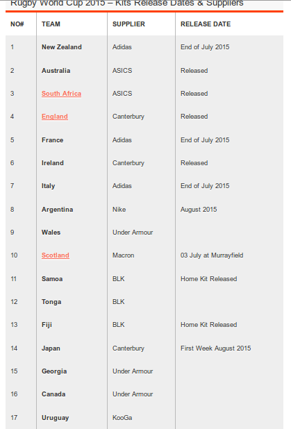Click the RELEASE DATE column header
Screen dimensions: 291x429
206,24
